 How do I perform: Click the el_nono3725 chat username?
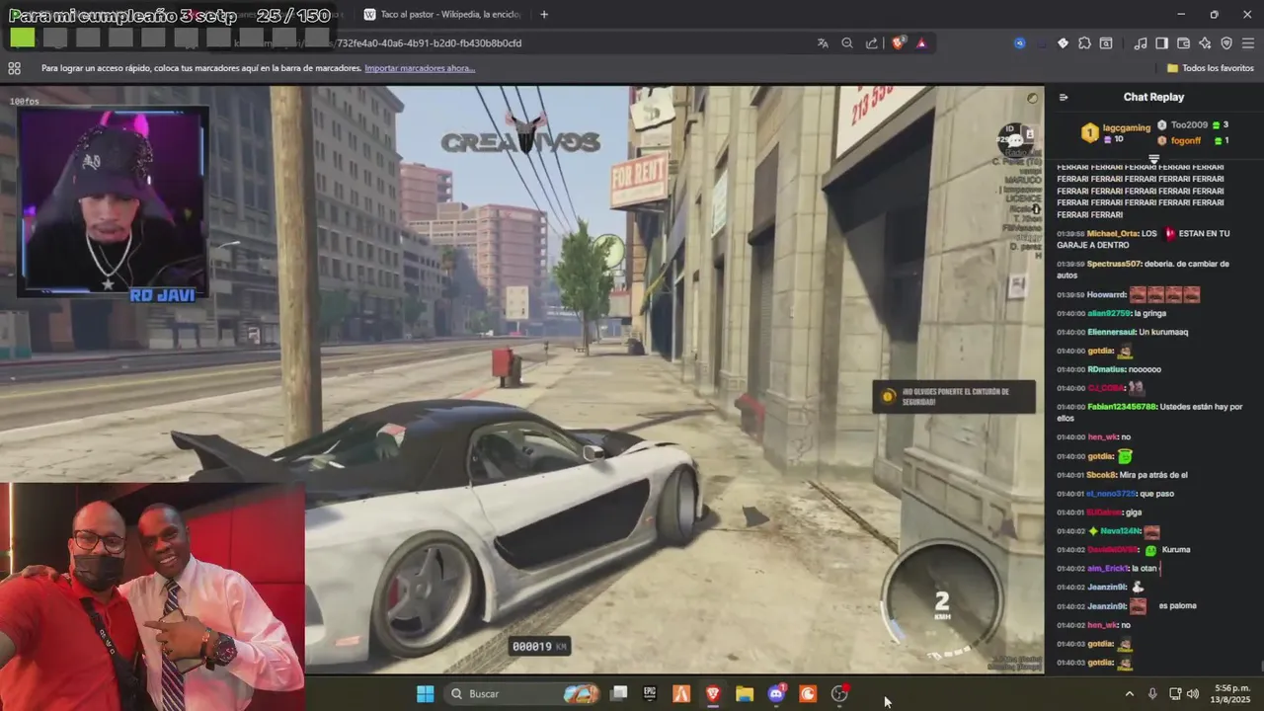[x=1110, y=494]
